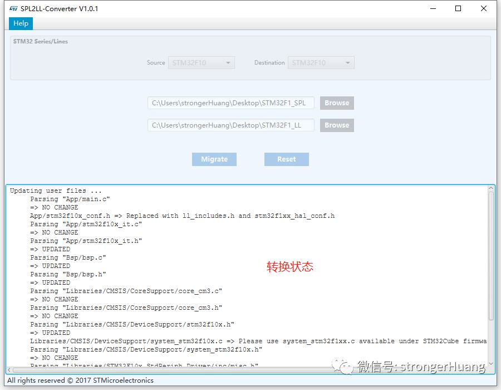Click the "STM32 Series/Lines" group title
Screen dimensions: 501x390
pyautogui.click(x=41, y=41)
